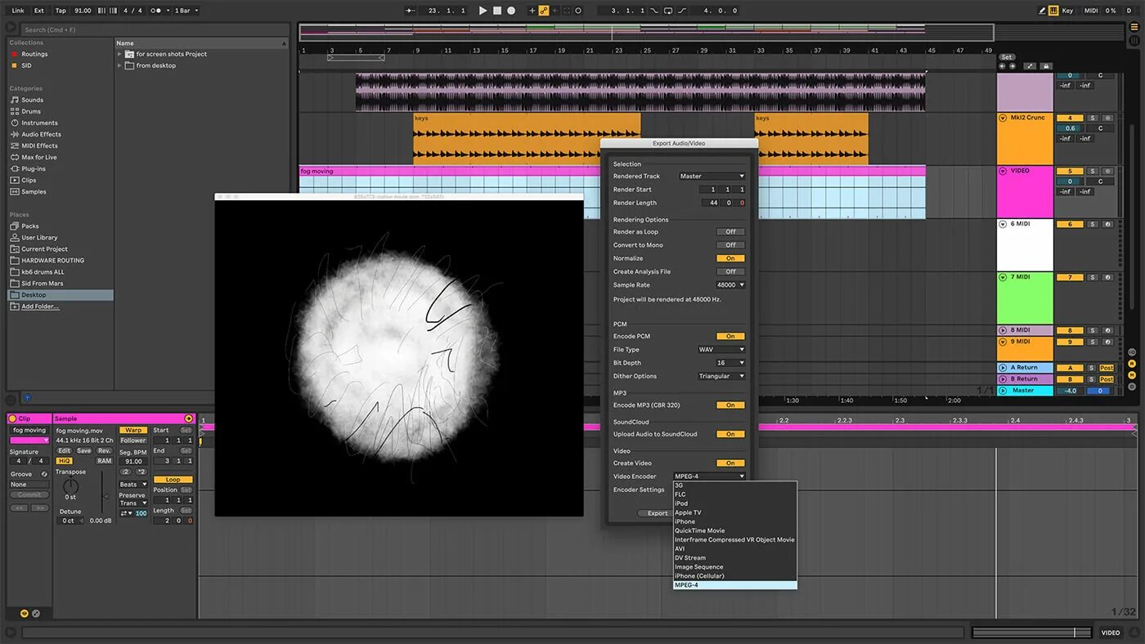
Task: Open the Video Encoder dropdown
Action: coord(709,476)
